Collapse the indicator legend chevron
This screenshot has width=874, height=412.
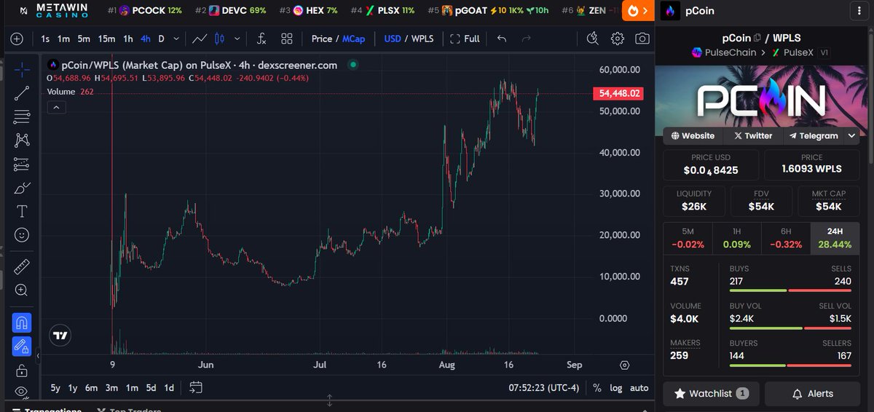coord(56,107)
